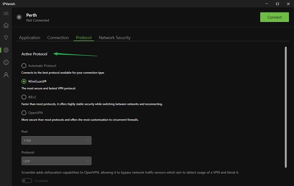Screen dimensions: 294x186
Task: Select the OpenVPN radio button
Action: pos(24,113)
